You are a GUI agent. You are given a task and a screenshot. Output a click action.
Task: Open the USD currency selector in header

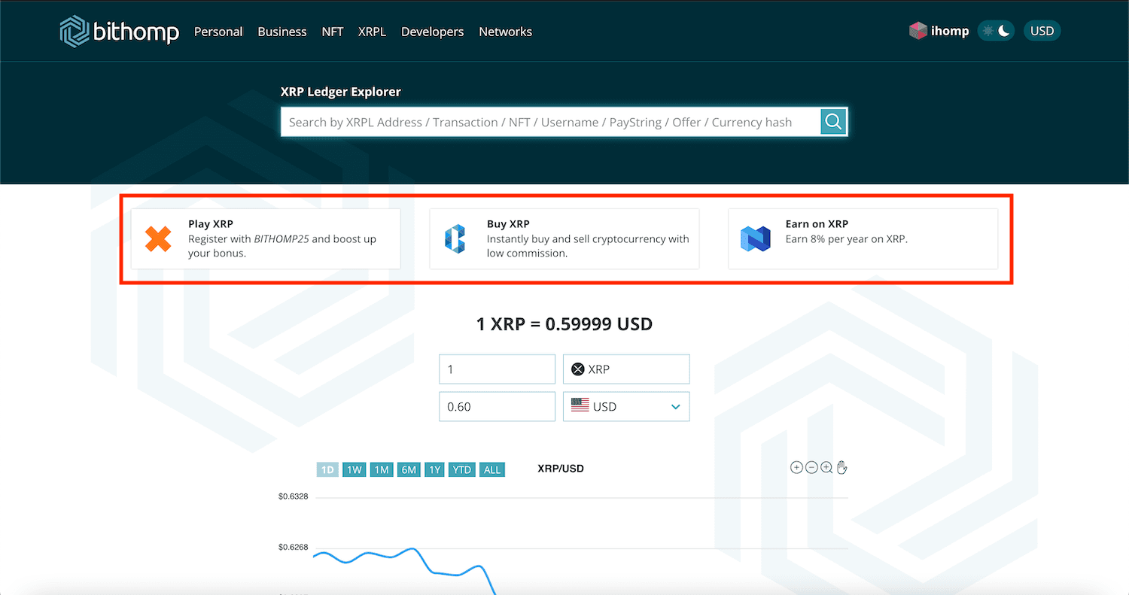tap(1042, 31)
